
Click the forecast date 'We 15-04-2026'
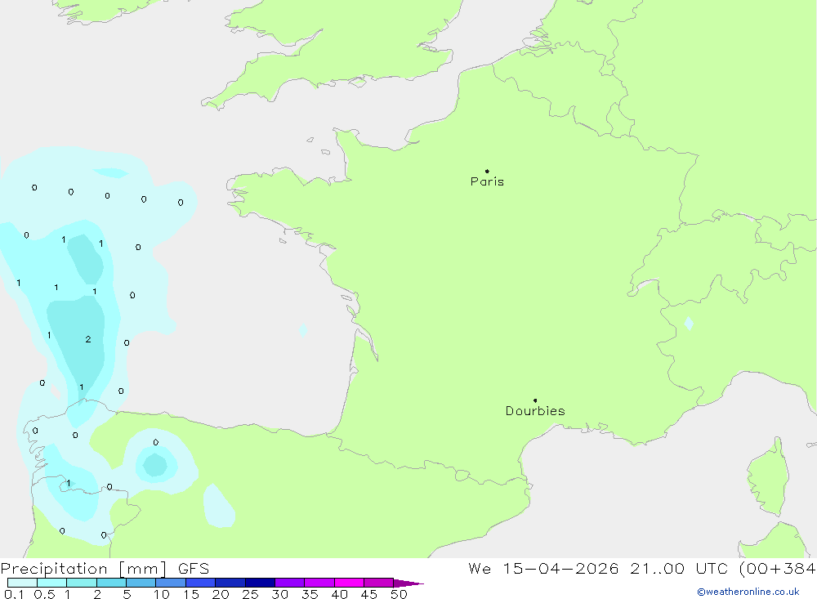click(x=543, y=568)
